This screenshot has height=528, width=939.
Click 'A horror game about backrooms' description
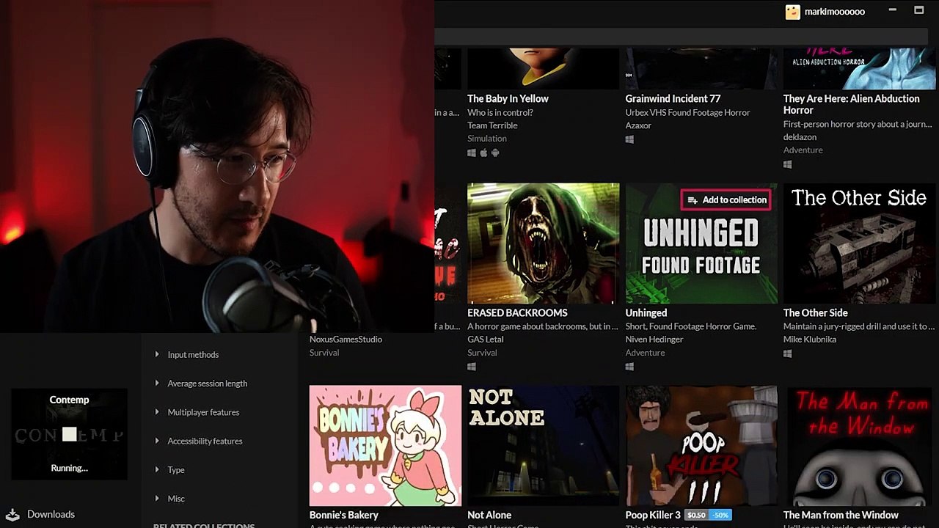click(x=543, y=326)
